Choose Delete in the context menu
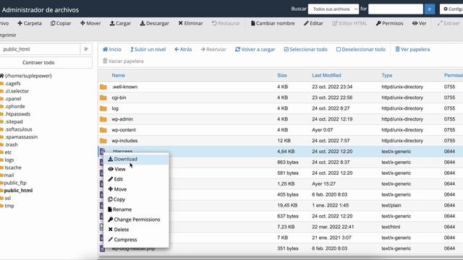 [136, 230]
